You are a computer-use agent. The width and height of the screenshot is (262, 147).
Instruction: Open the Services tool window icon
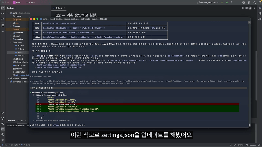(3, 124)
